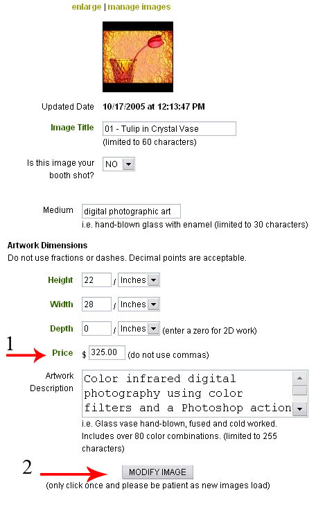
Task: Click the description scrollbar up arrow
Action: [300, 378]
